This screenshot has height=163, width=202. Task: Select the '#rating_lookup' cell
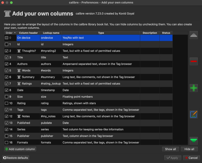click(x=51, y=84)
